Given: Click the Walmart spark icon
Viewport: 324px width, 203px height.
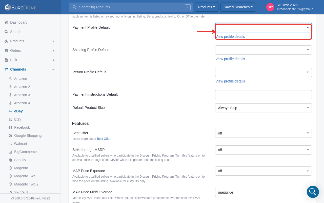Looking at the screenshot, I should click(x=10, y=144).
